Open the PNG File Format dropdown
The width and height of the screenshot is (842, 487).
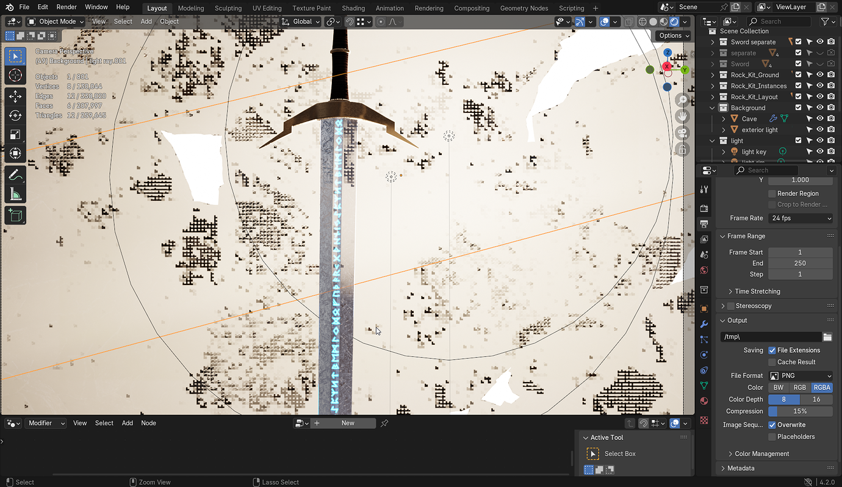point(801,376)
